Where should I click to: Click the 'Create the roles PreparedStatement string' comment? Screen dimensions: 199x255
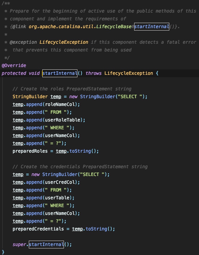click(x=72, y=89)
